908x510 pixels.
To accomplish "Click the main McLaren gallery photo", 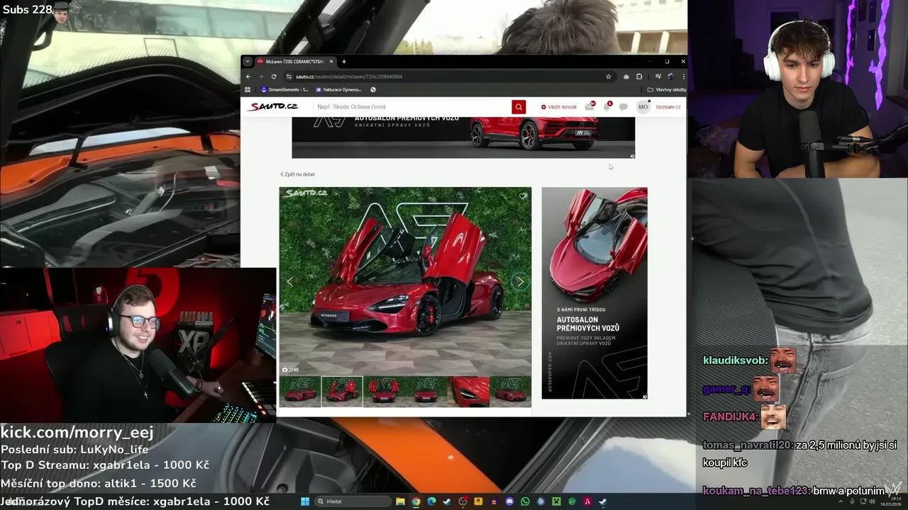I will coord(405,281).
